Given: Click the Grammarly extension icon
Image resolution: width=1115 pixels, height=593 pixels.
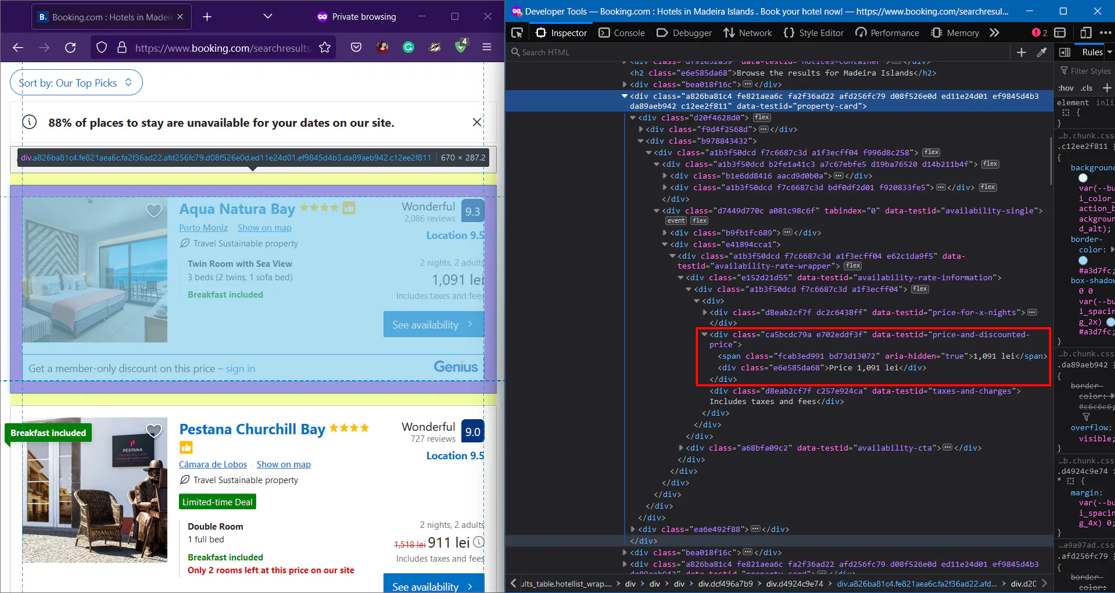Looking at the screenshot, I should coord(408,48).
